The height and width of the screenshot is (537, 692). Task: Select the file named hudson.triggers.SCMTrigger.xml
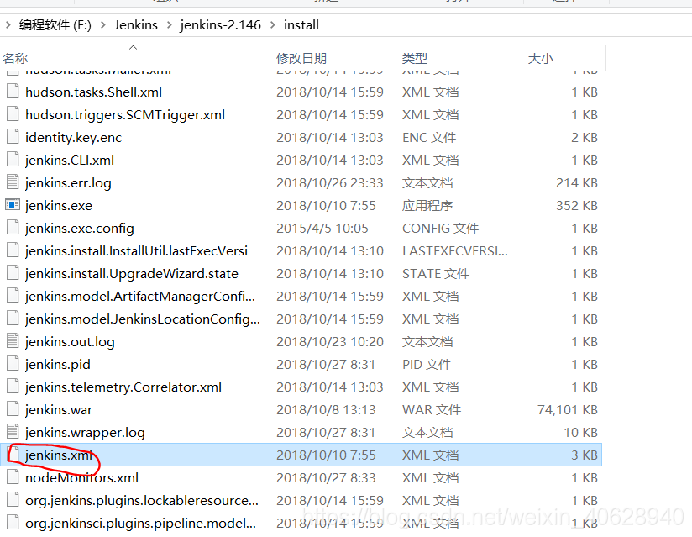pos(125,115)
